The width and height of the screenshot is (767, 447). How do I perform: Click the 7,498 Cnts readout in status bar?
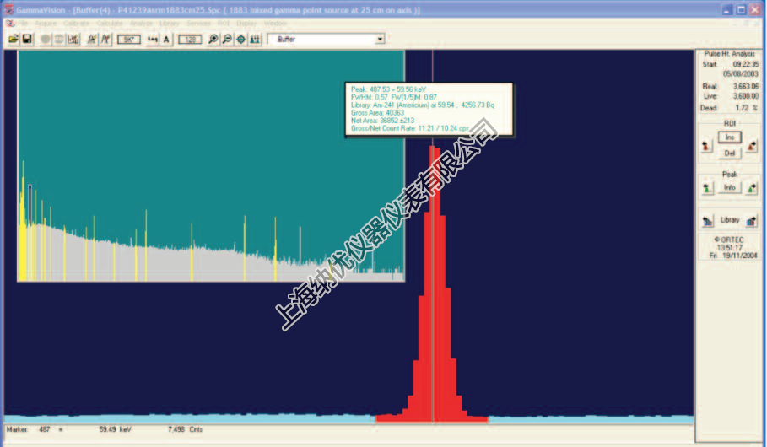pos(185,429)
